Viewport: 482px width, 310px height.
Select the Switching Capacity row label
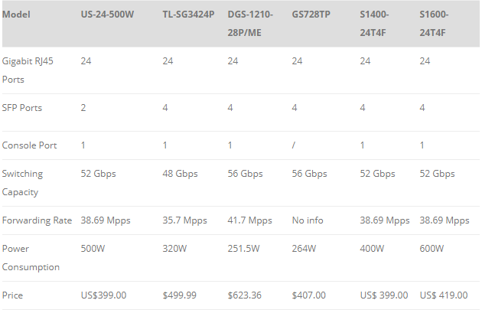coord(23,182)
